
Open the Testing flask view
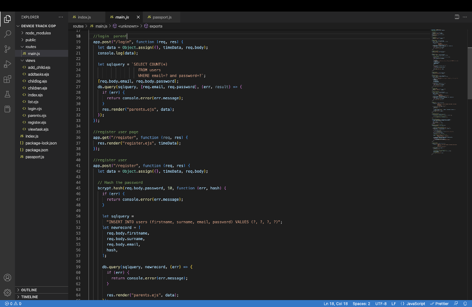[x=7, y=94]
